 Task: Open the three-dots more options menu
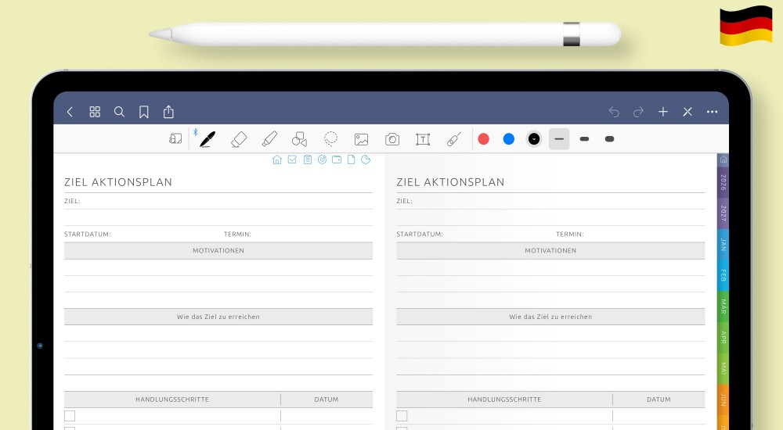click(712, 112)
